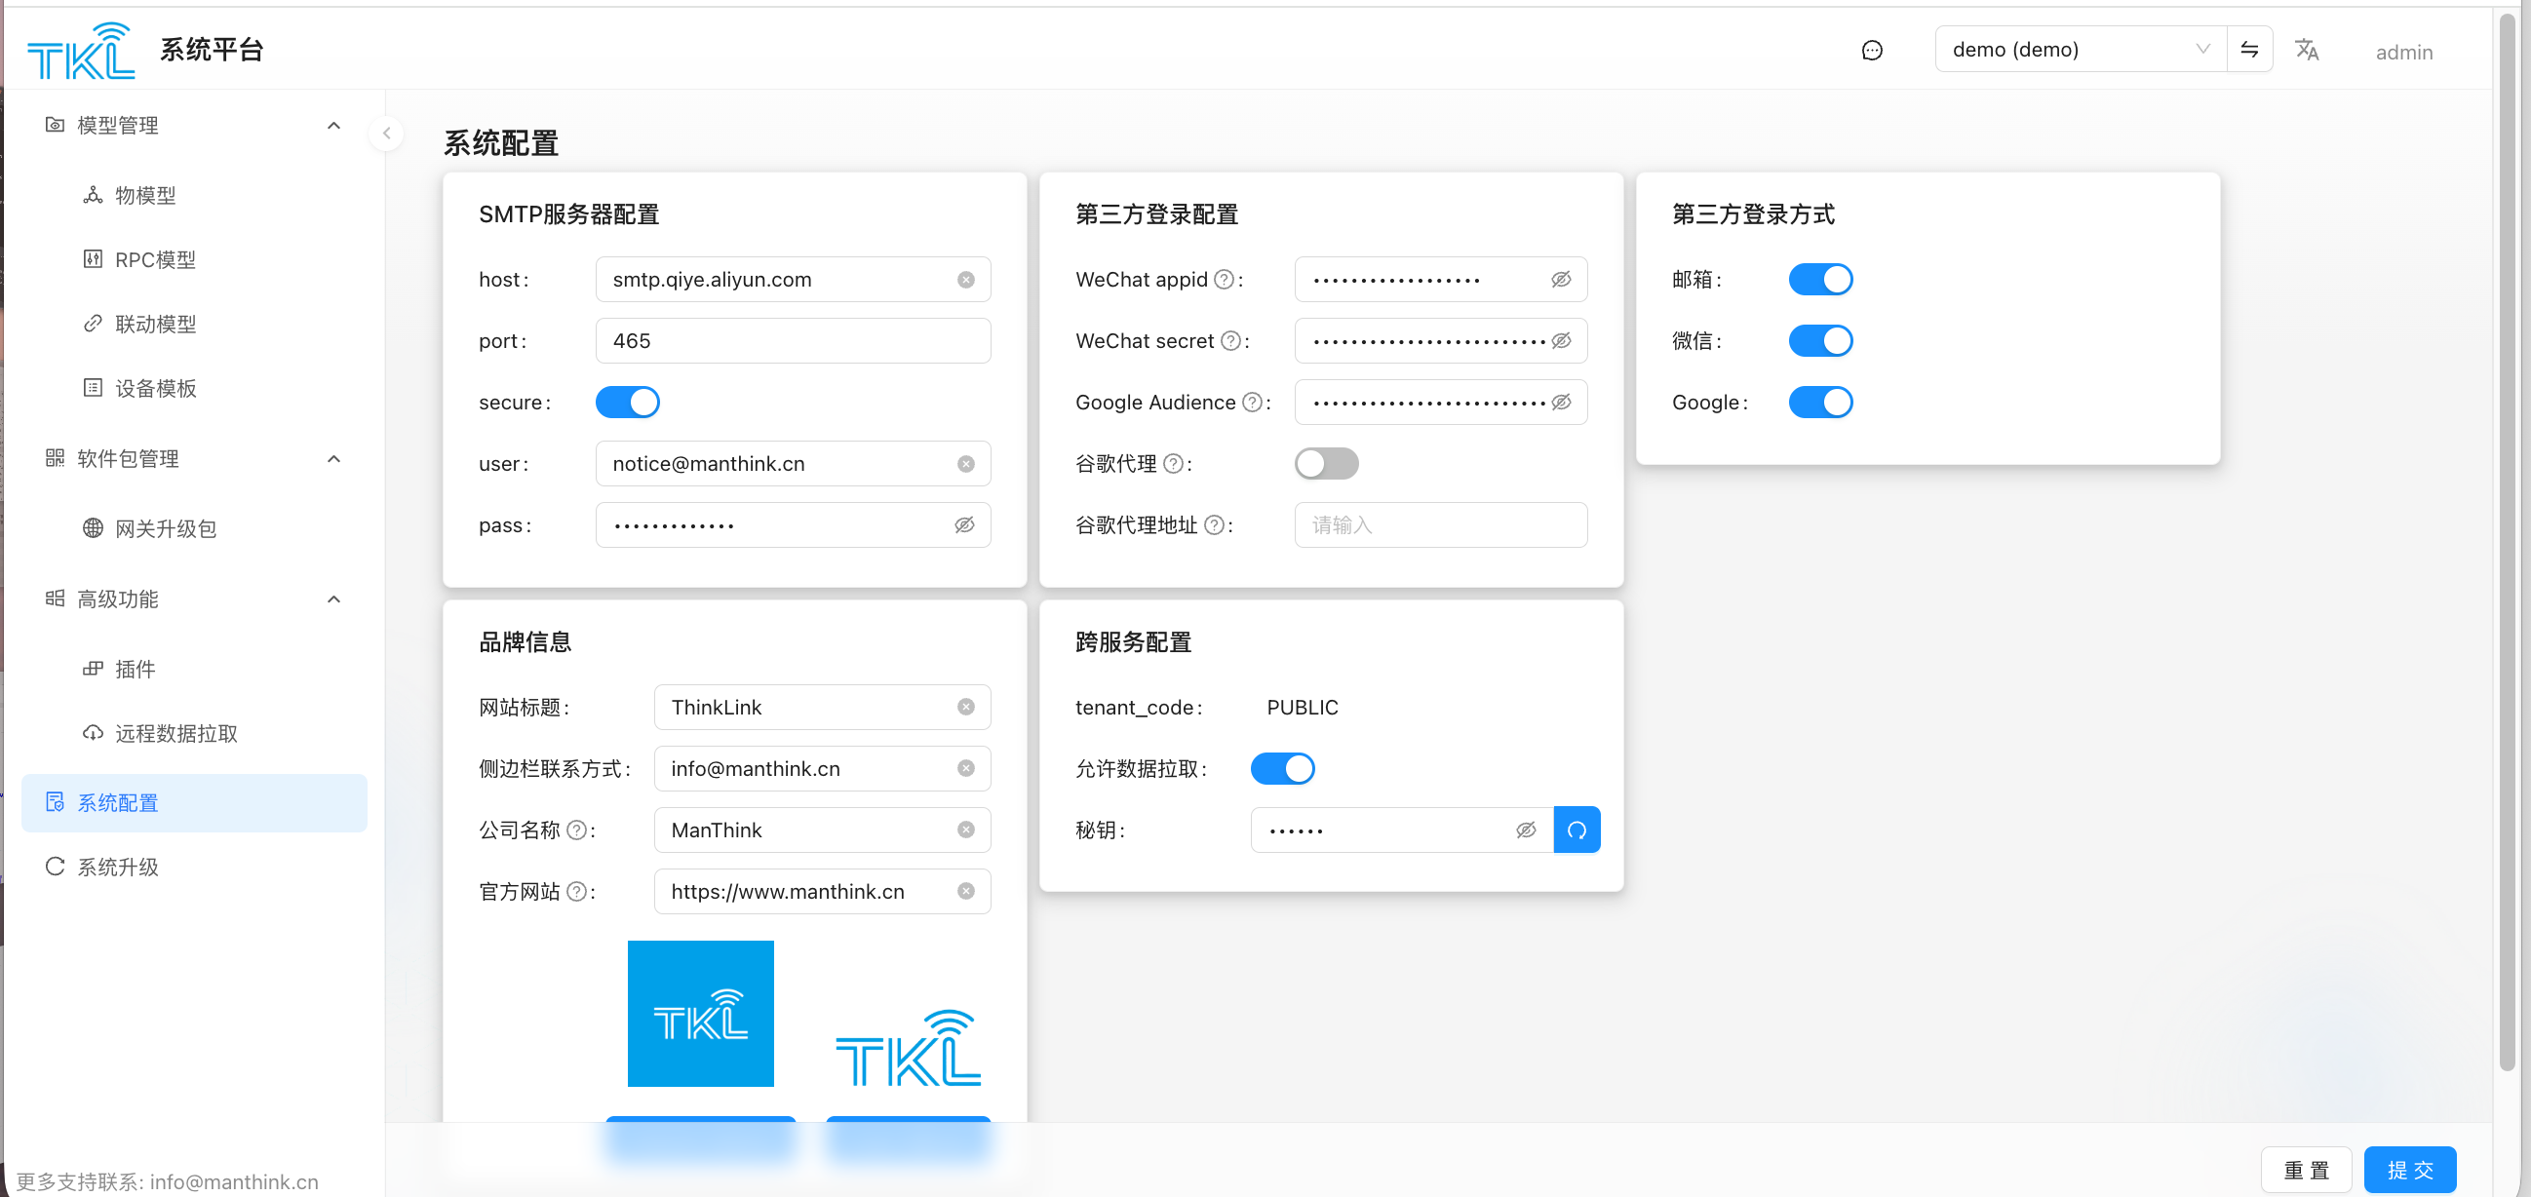2531x1197 pixels.
Task: Reveal the Google Audience value
Action: (1561, 403)
